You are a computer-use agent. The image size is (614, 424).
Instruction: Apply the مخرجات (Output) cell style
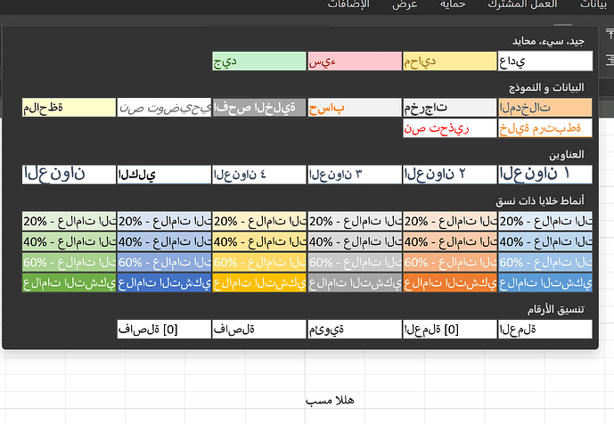pyautogui.click(x=449, y=107)
